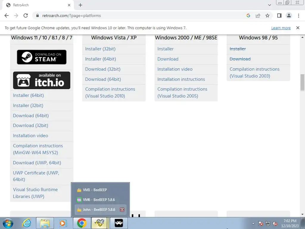Click Download (64bit) under Windows 11
Viewport: 305px width, 229px height.
31,115
